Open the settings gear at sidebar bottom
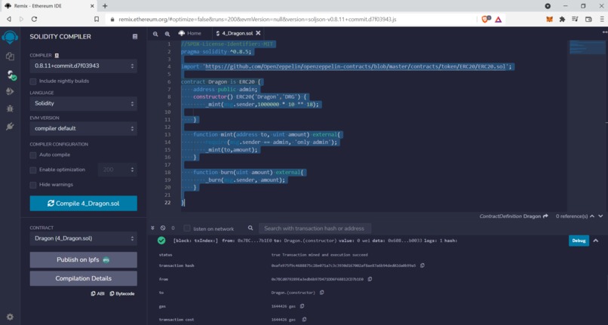 (x=10, y=317)
